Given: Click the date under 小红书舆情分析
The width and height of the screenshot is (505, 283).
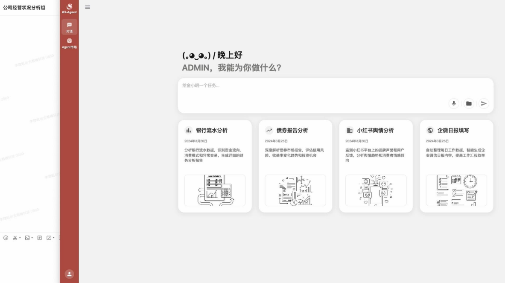Looking at the screenshot, I should tap(356, 141).
